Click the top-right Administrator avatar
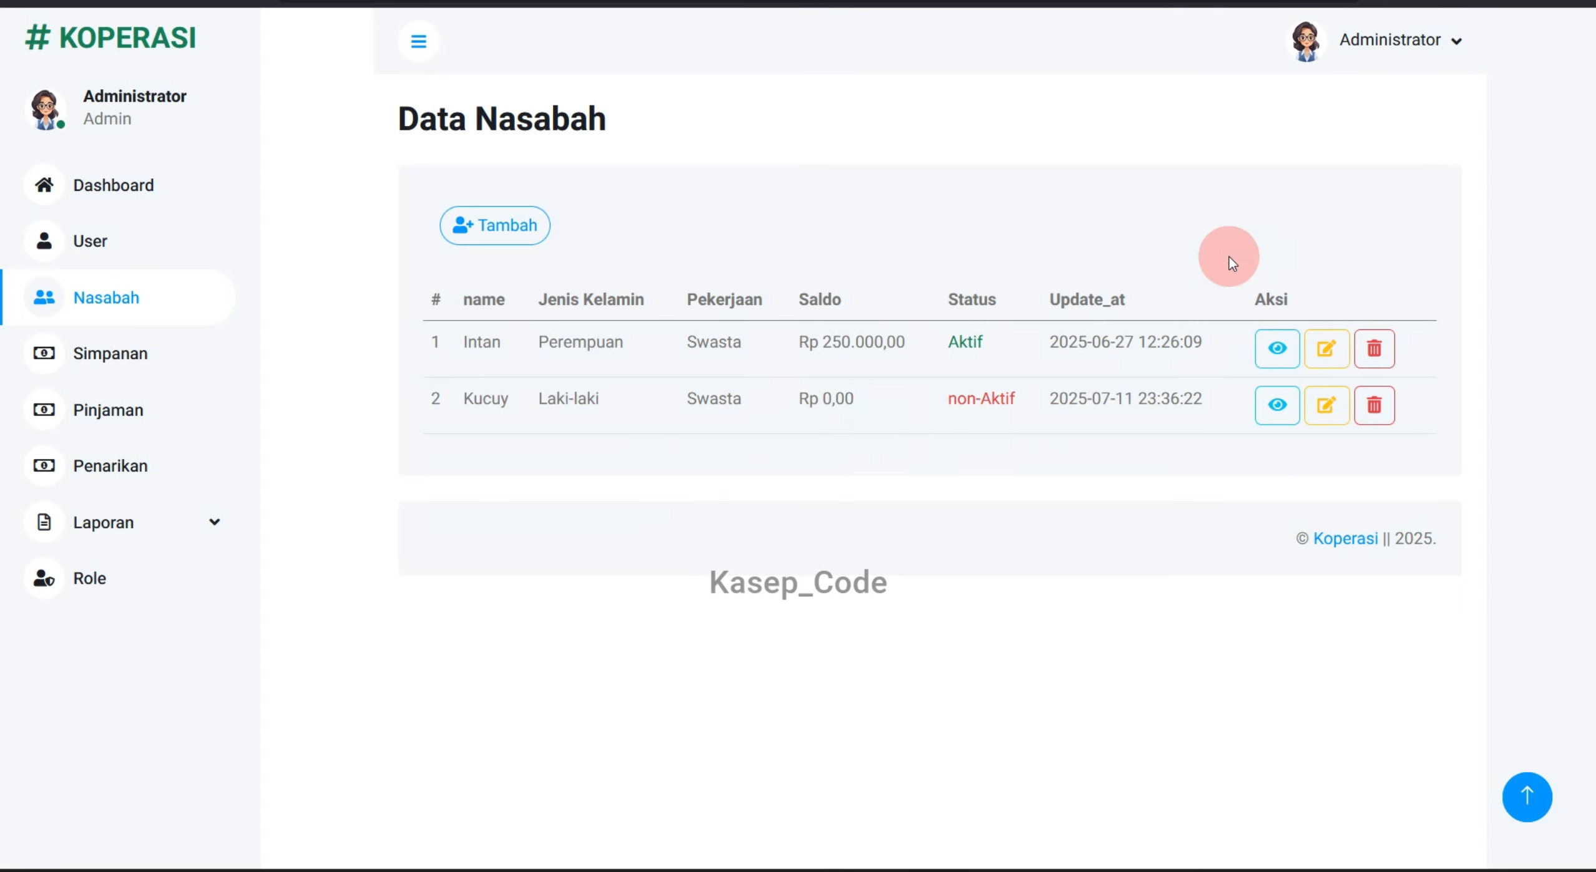The width and height of the screenshot is (1596, 872). tap(1306, 41)
